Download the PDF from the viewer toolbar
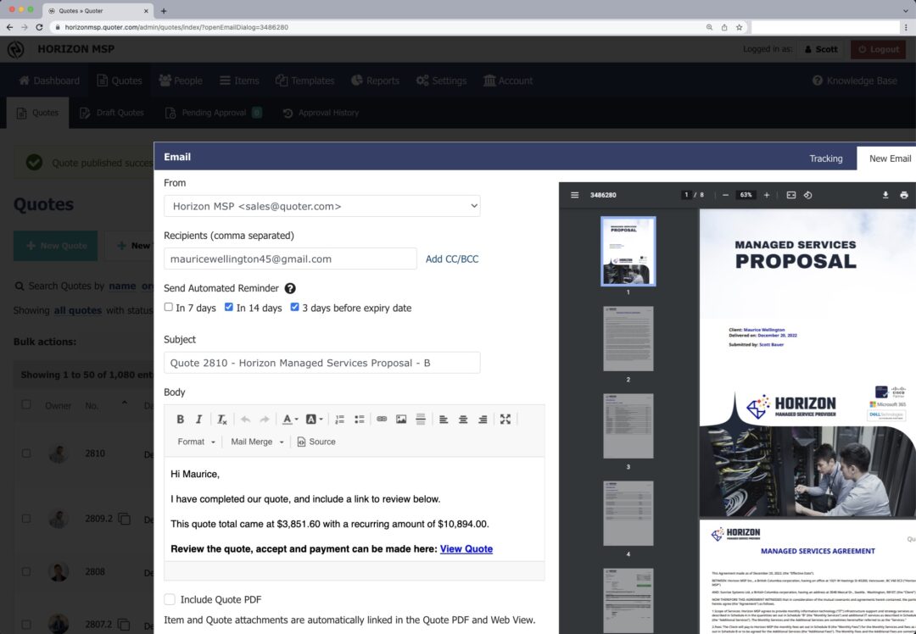Viewport: 916px width, 634px height. (x=885, y=195)
